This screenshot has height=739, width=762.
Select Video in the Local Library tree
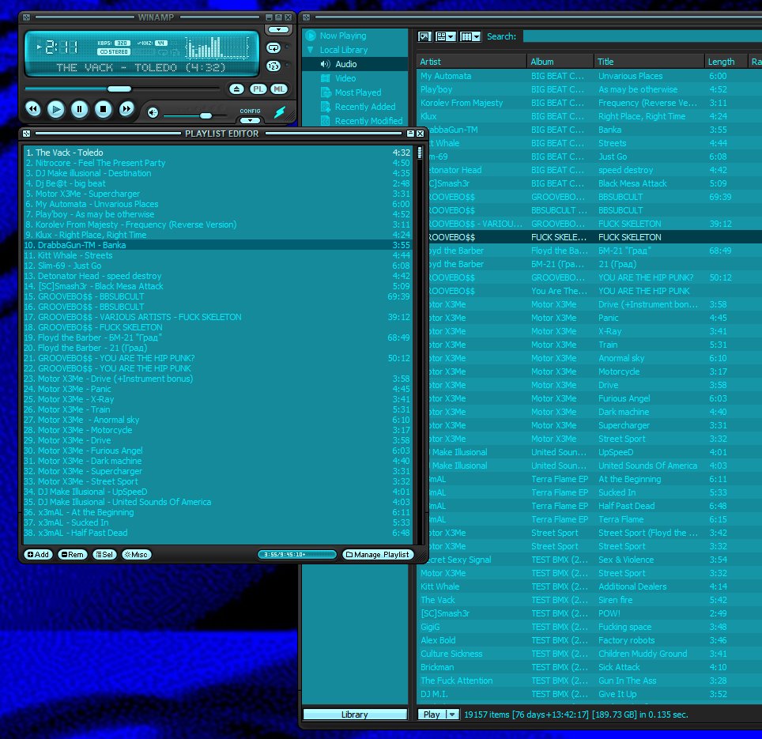point(345,78)
